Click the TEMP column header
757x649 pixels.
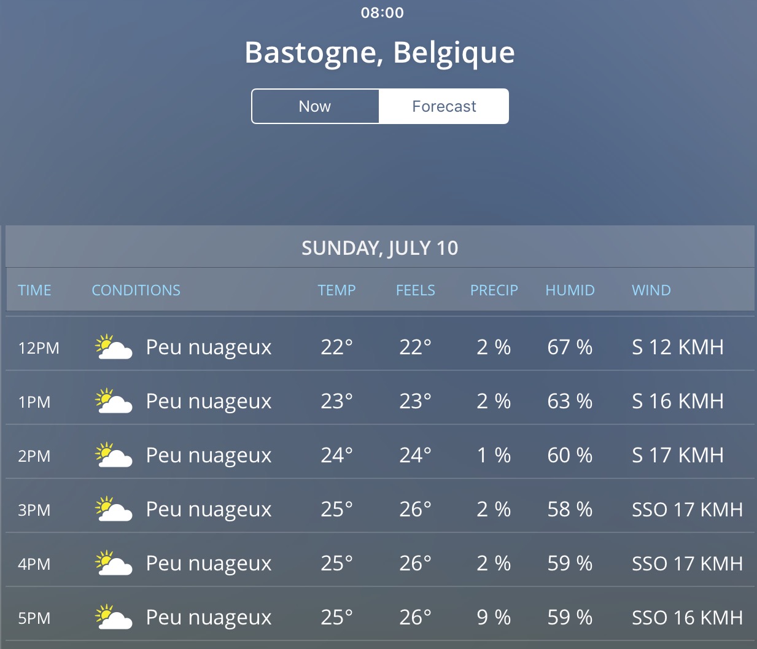[336, 290]
